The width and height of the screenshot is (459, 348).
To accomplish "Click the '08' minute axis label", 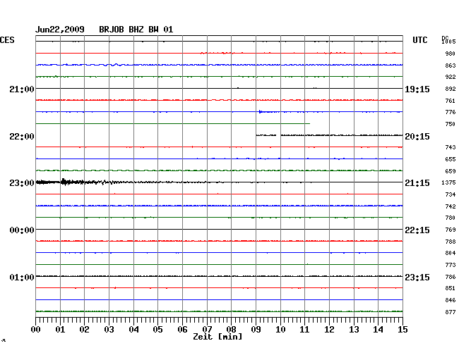I will pyautogui.click(x=231, y=329).
